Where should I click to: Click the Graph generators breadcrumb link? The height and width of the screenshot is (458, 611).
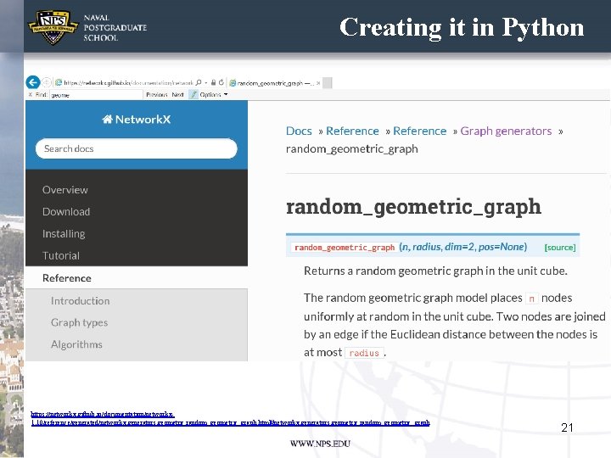pyautogui.click(x=506, y=131)
